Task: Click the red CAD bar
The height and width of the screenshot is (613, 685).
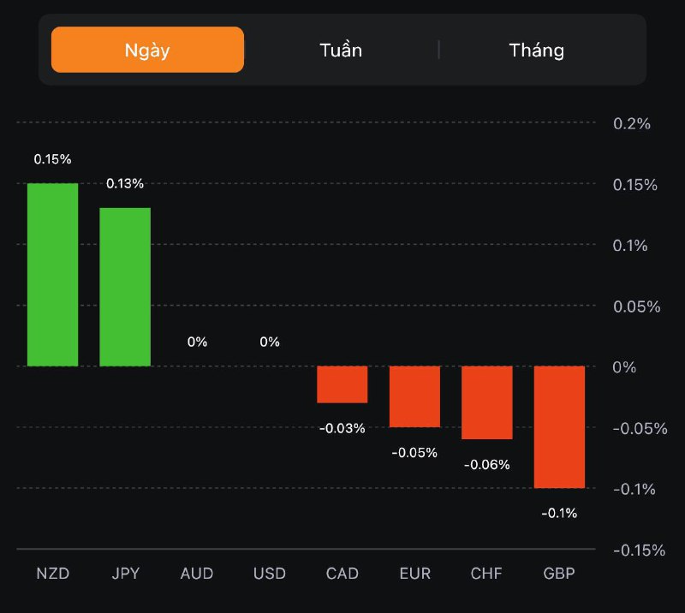Action: click(x=342, y=384)
